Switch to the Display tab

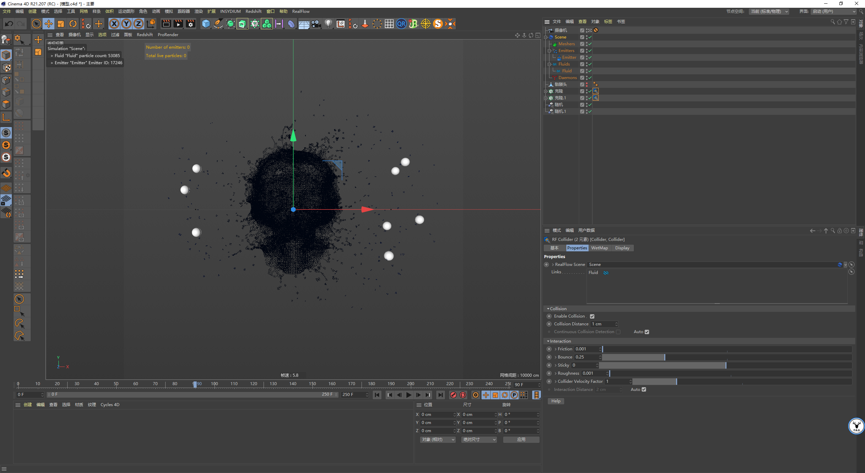pyautogui.click(x=622, y=248)
